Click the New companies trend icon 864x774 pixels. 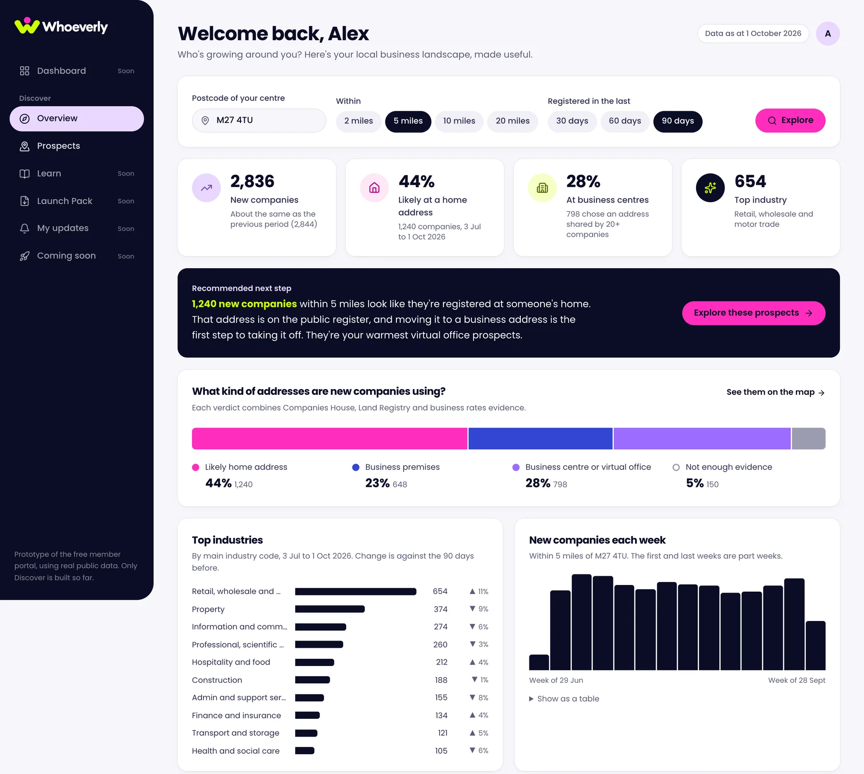tap(206, 188)
